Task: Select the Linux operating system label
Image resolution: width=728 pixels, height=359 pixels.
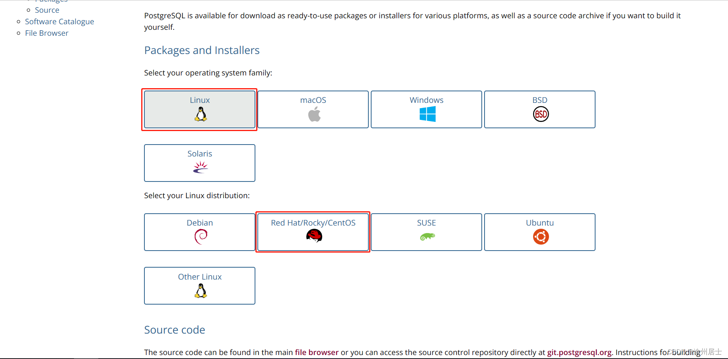Action: [x=200, y=100]
